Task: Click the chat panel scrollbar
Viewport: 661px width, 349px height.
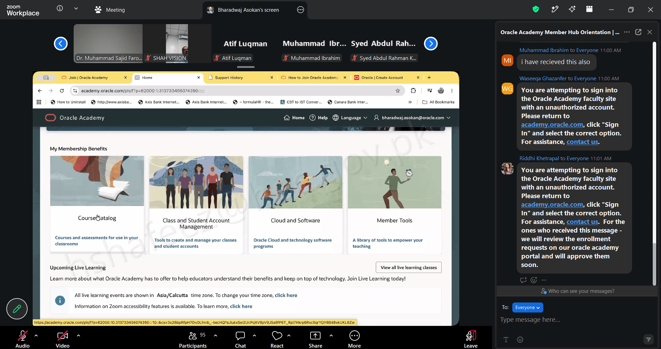Action: [654, 264]
